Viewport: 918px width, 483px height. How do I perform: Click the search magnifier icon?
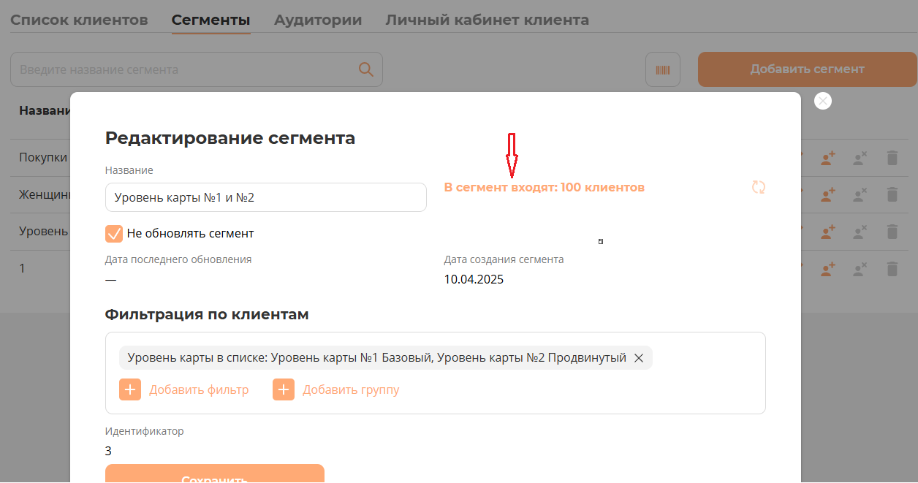coord(366,69)
